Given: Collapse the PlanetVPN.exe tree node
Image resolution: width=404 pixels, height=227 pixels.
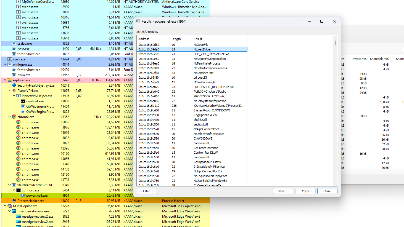Looking at the screenshot, I should coord(9,91).
